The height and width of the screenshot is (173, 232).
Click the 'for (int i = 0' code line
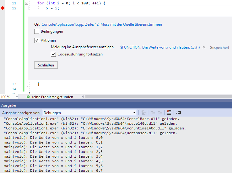pyautogui.click(x=71, y=3)
